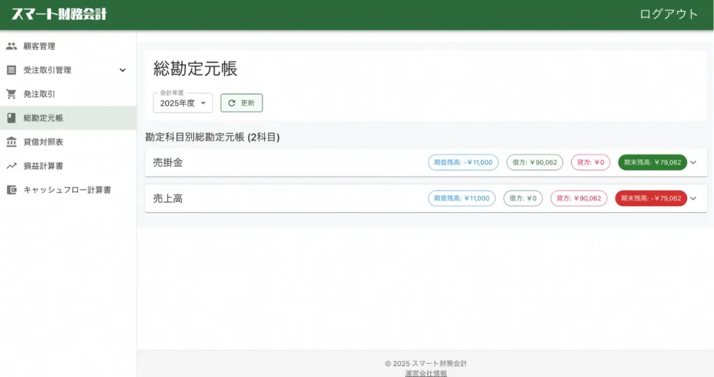The width and height of the screenshot is (714, 377).
Task: Click 売掛金 貸方 ¥0 chip
Action: point(590,162)
